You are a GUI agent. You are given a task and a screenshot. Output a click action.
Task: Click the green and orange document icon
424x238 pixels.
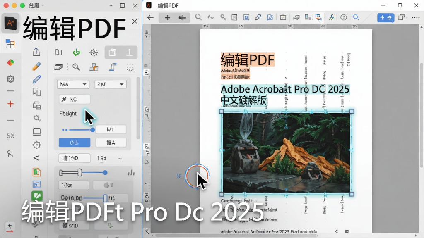pos(36,172)
